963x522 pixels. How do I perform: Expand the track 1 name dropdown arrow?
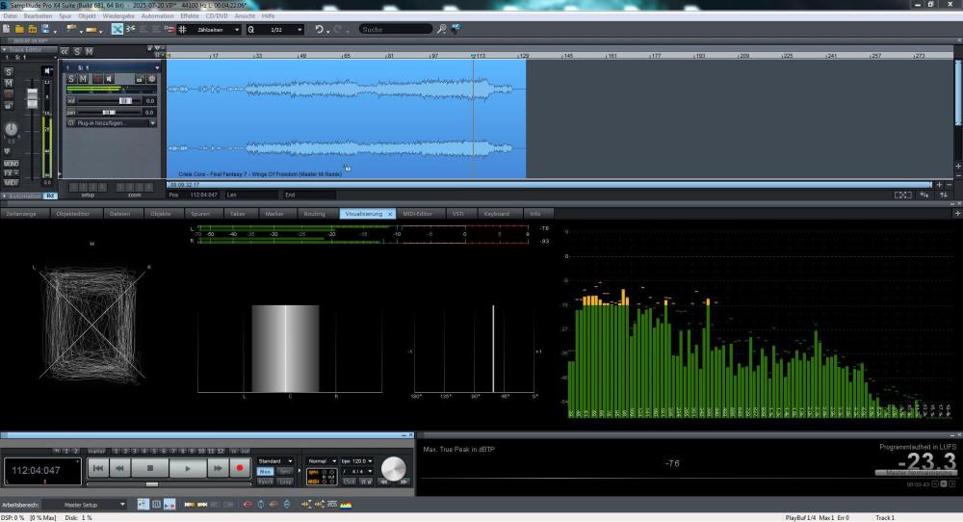[x=157, y=67]
